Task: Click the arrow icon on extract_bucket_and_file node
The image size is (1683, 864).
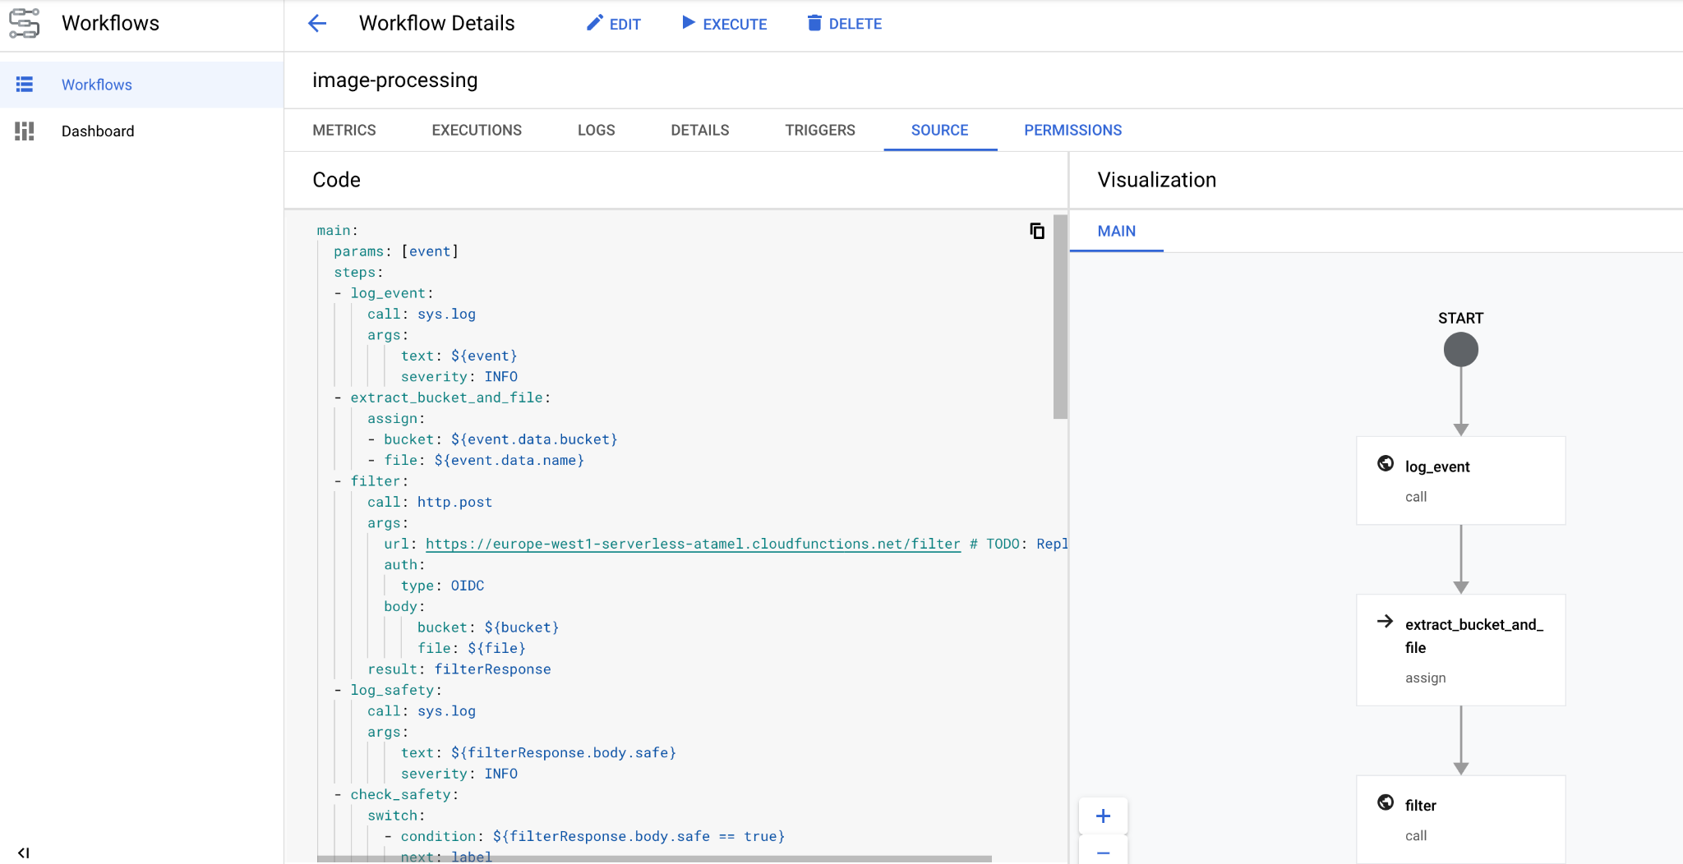Action: (1386, 622)
